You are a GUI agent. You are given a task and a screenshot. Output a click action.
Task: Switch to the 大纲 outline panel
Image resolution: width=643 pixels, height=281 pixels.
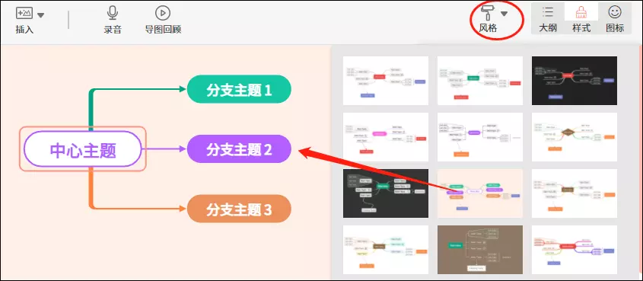point(547,18)
